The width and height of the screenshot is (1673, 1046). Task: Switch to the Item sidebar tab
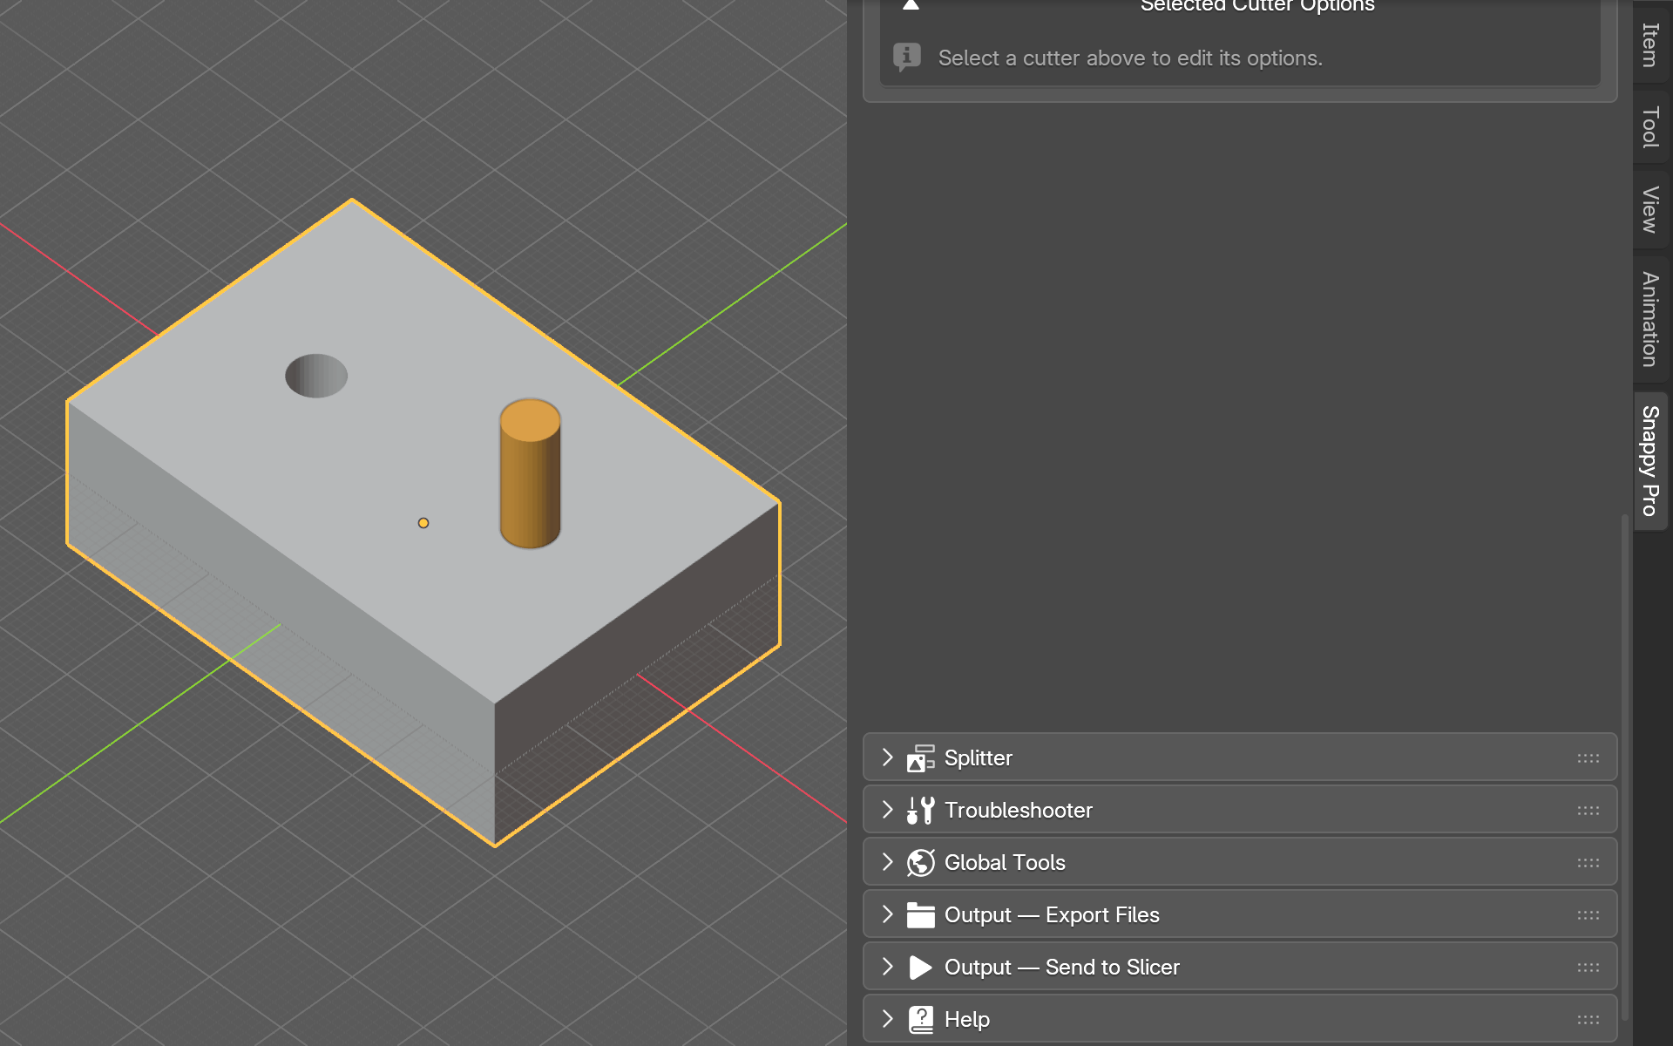[x=1649, y=44]
